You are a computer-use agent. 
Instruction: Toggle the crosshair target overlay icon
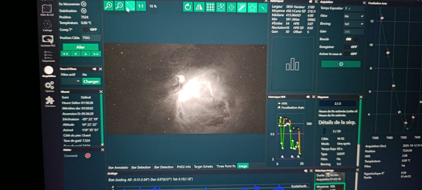(231, 7)
